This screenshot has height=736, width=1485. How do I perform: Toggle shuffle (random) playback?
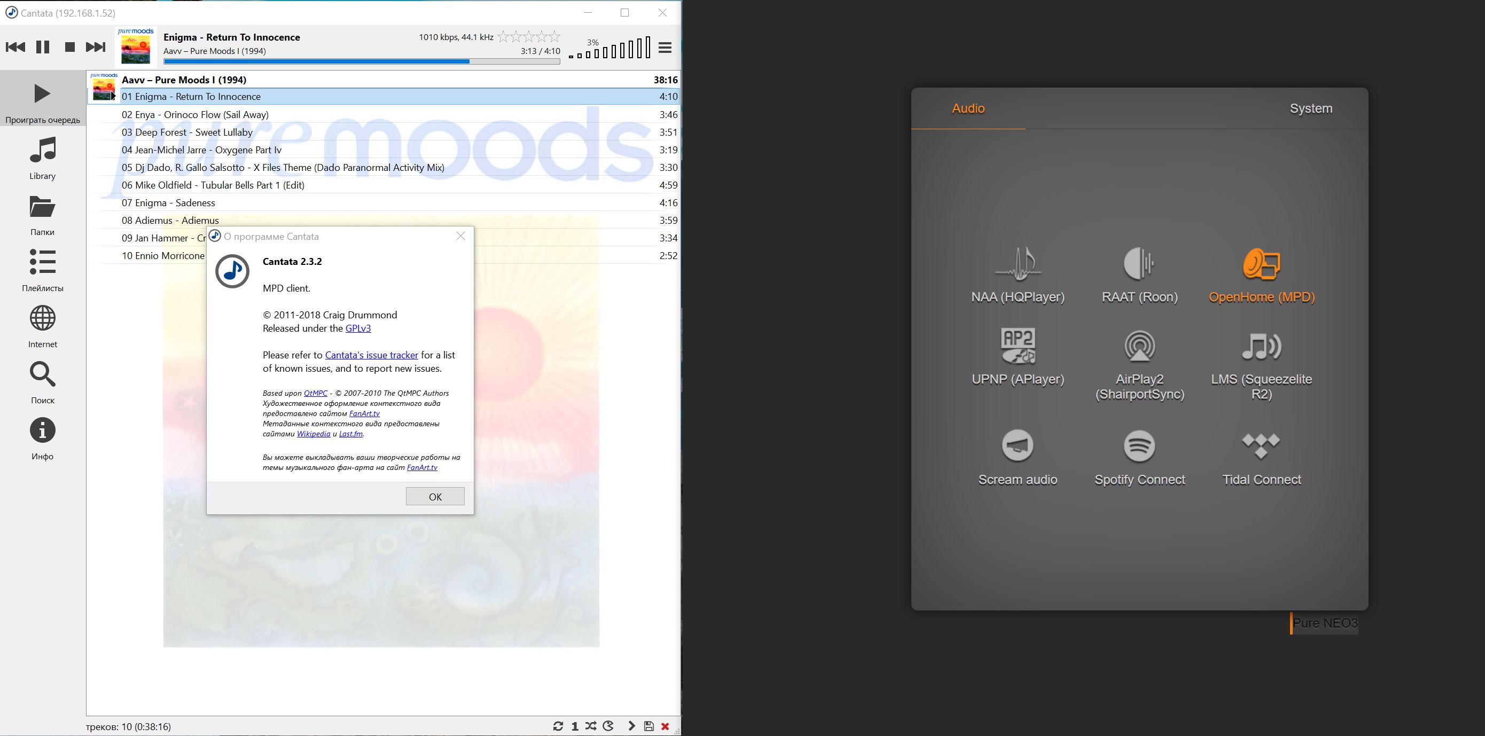coord(591,726)
